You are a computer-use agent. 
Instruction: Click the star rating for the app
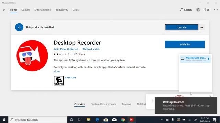60,54
